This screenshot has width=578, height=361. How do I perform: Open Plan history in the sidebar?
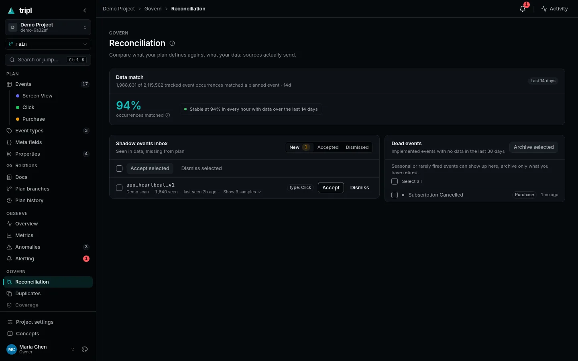click(x=48, y=201)
